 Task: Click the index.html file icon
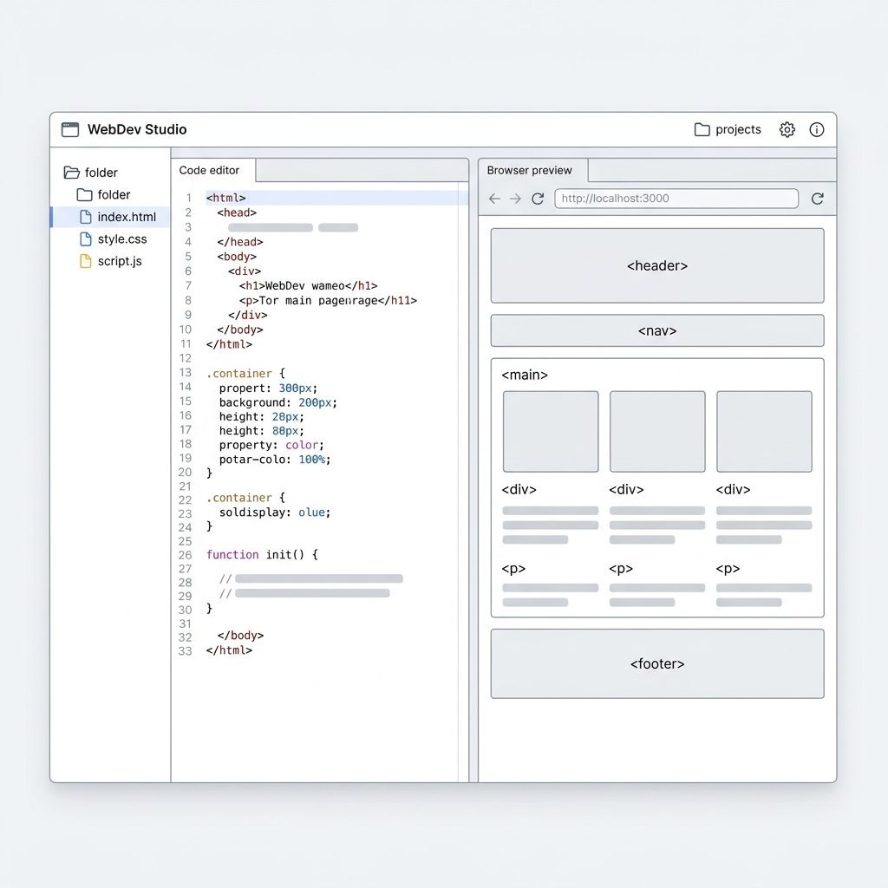tap(86, 217)
